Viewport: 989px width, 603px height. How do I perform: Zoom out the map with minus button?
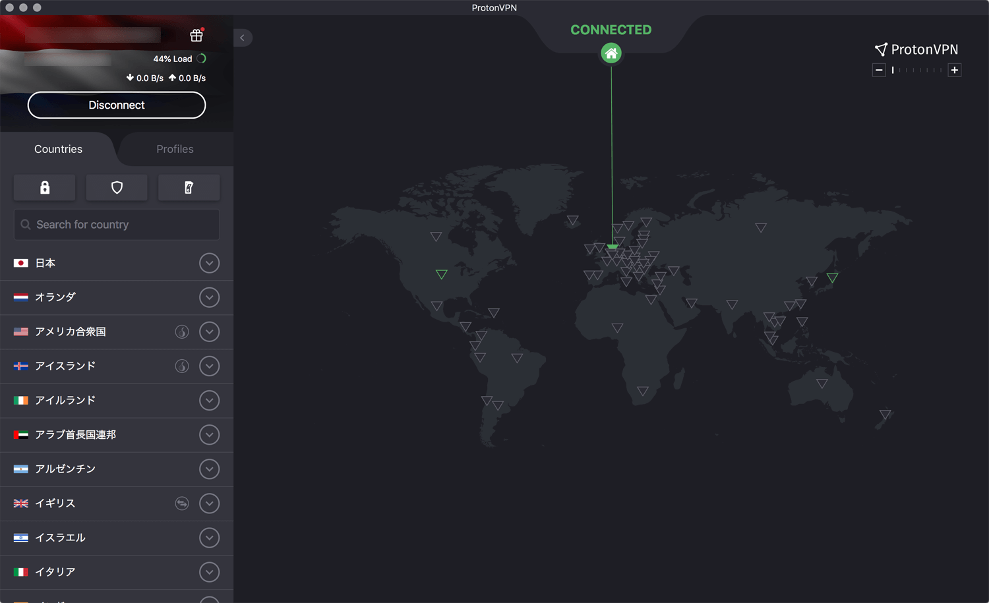click(879, 70)
